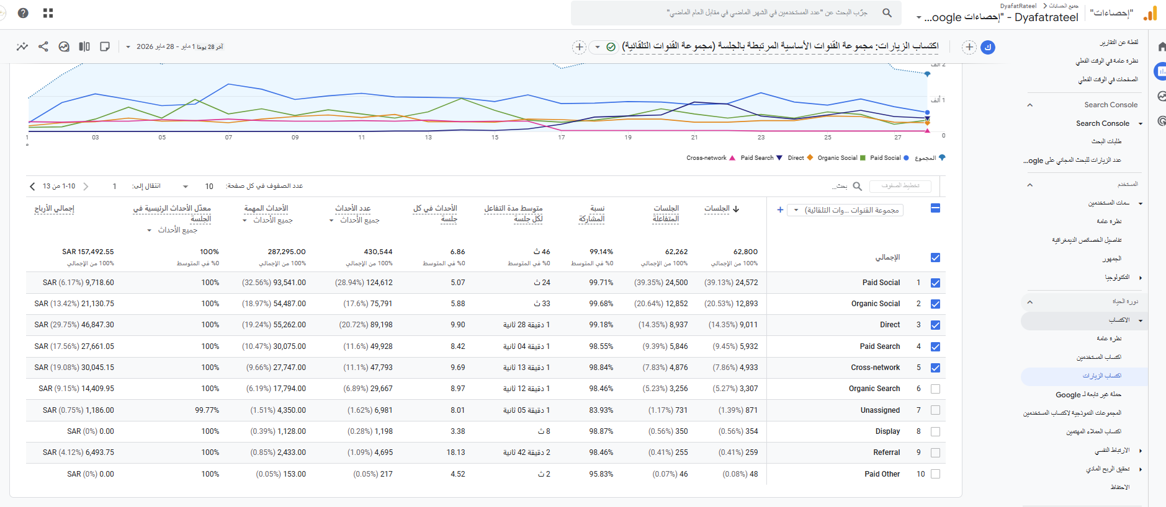
Task: Click the 'نسبة المشاركة' column header
Action: point(591,213)
